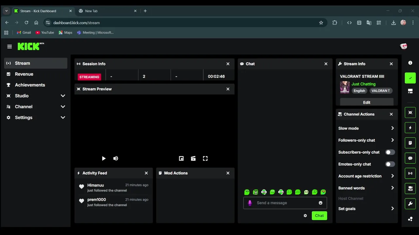Click Edit in Stream info panel
Viewport: 419px width, 235px height.
pyautogui.click(x=367, y=102)
